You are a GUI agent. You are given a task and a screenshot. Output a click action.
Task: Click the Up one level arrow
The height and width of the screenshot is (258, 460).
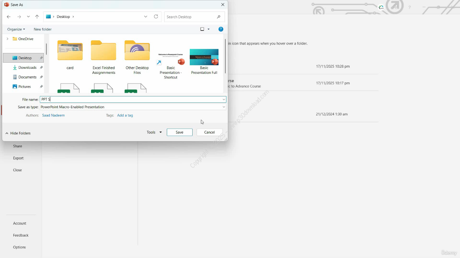click(37, 17)
